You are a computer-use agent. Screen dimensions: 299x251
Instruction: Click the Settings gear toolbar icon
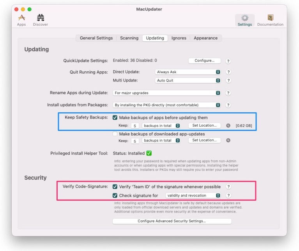tap(245, 20)
